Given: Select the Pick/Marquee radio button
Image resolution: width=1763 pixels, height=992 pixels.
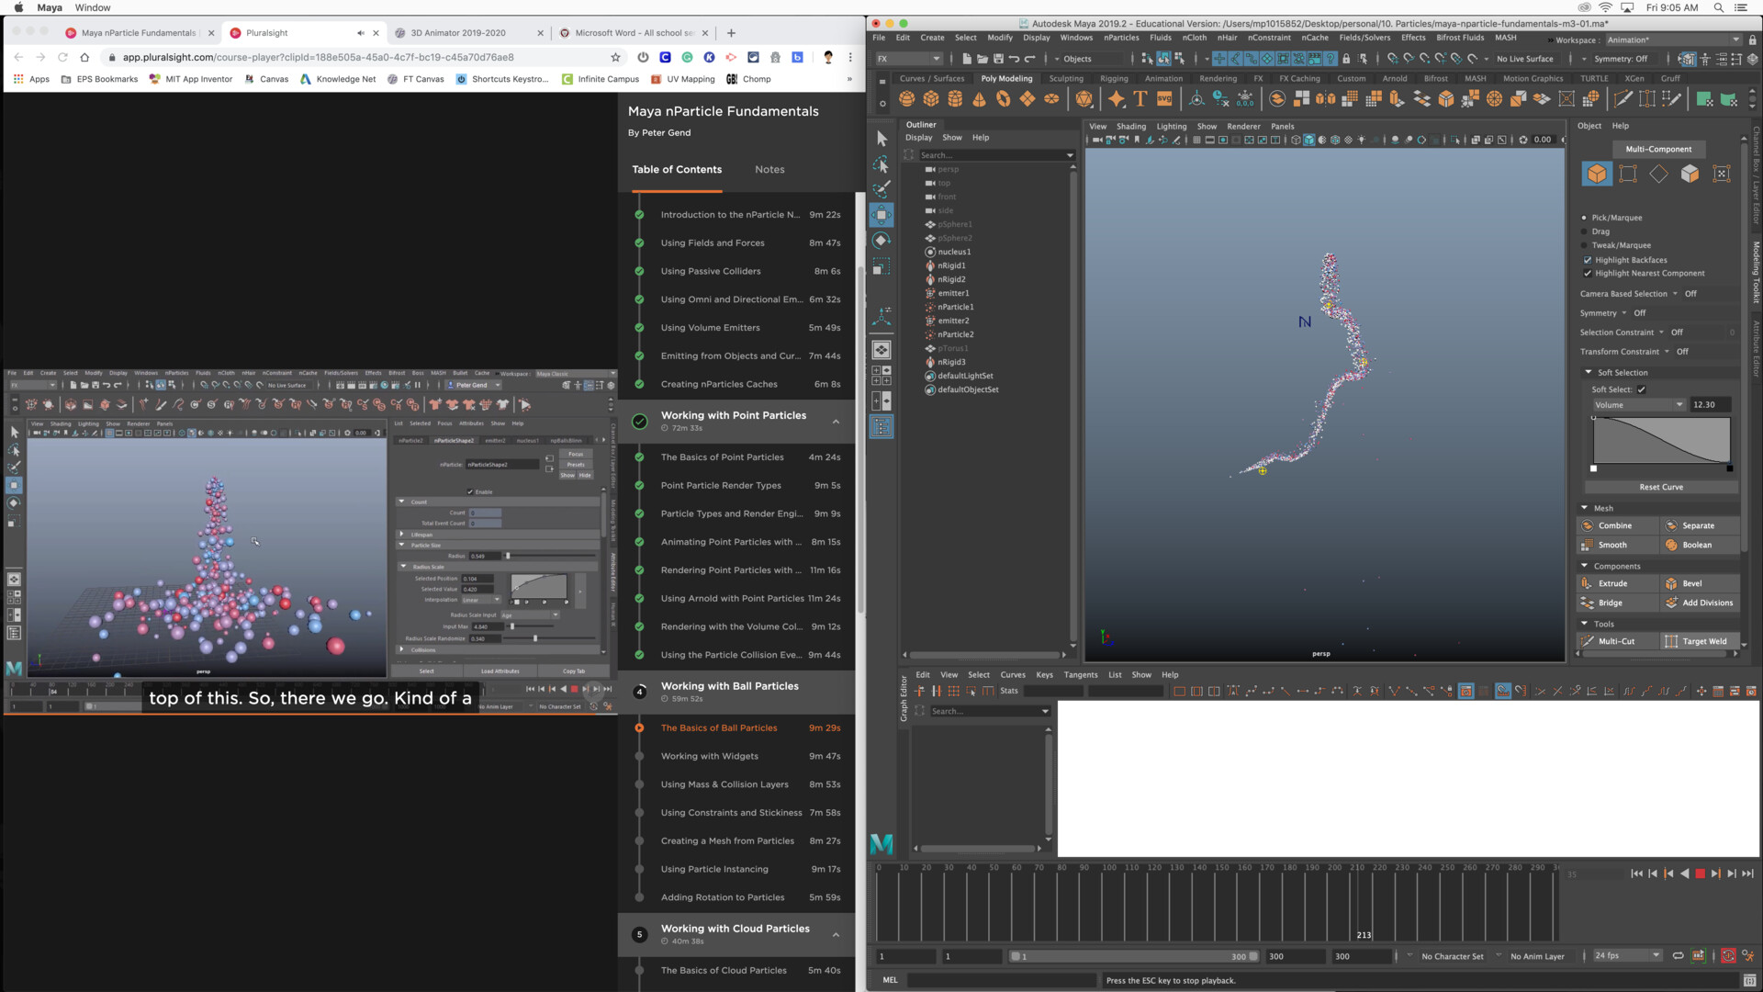Looking at the screenshot, I should click(1586, 218).
